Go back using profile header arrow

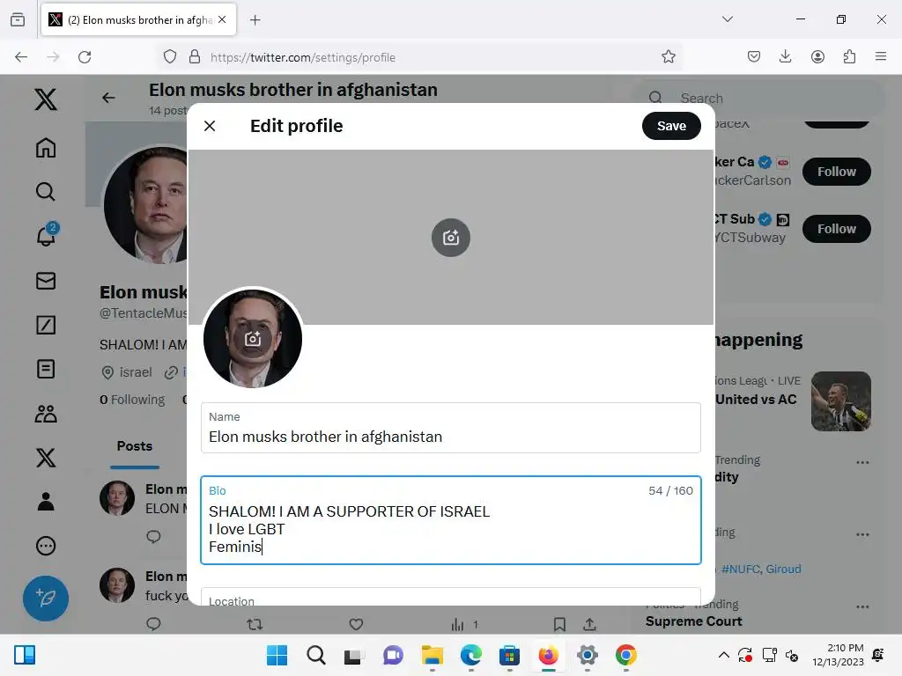tap(108, 98)
